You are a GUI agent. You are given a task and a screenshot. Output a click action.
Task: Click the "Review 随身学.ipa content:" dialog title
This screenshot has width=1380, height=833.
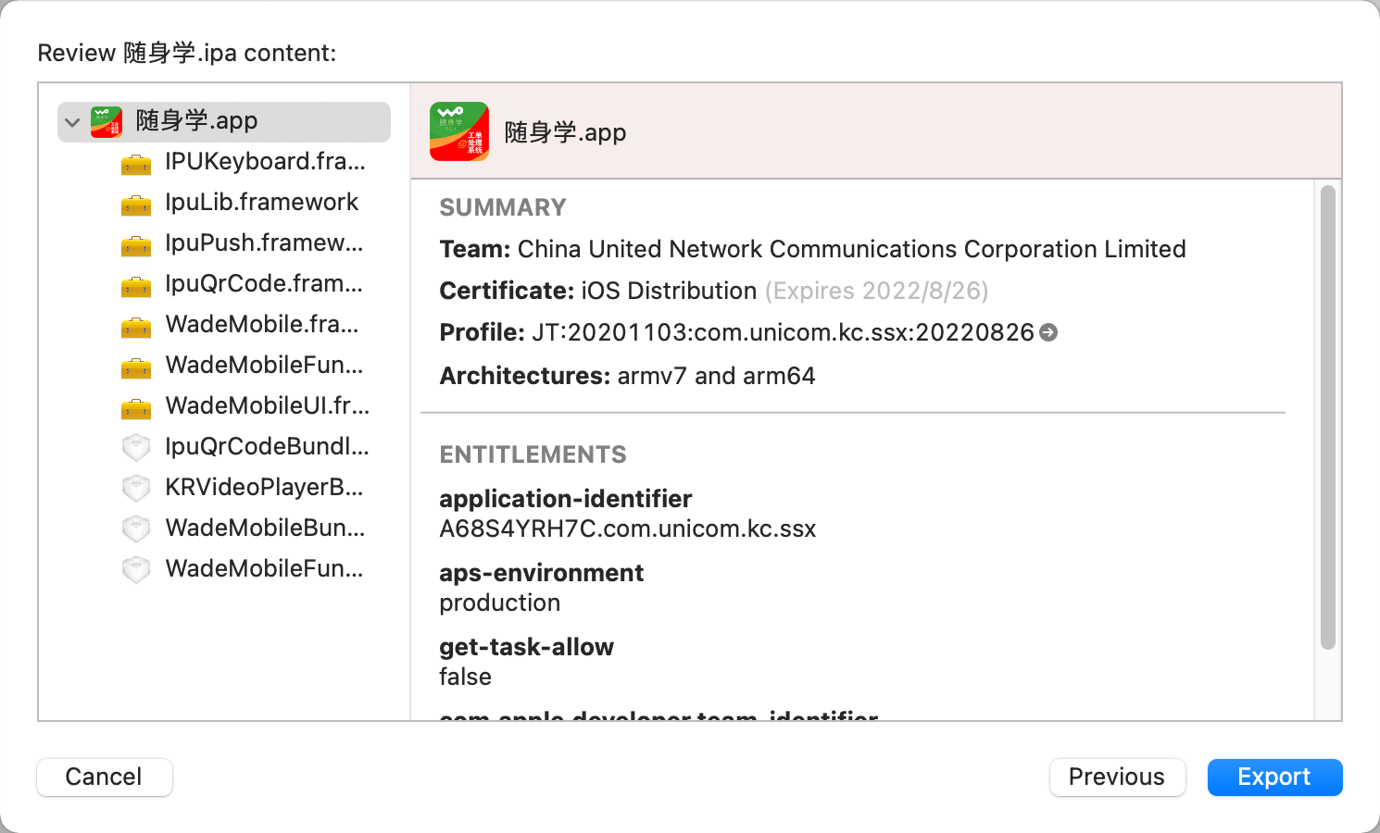pos(187,53)
